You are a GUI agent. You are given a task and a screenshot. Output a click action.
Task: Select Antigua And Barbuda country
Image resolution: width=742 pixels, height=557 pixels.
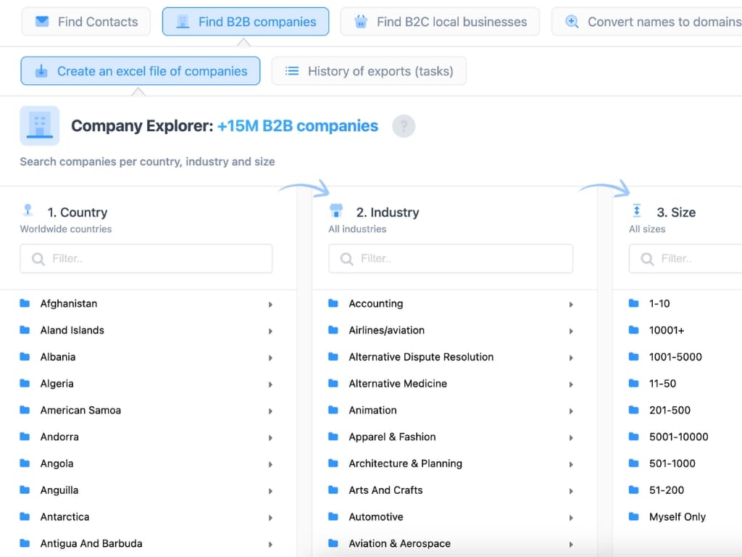tap(91, 543)
